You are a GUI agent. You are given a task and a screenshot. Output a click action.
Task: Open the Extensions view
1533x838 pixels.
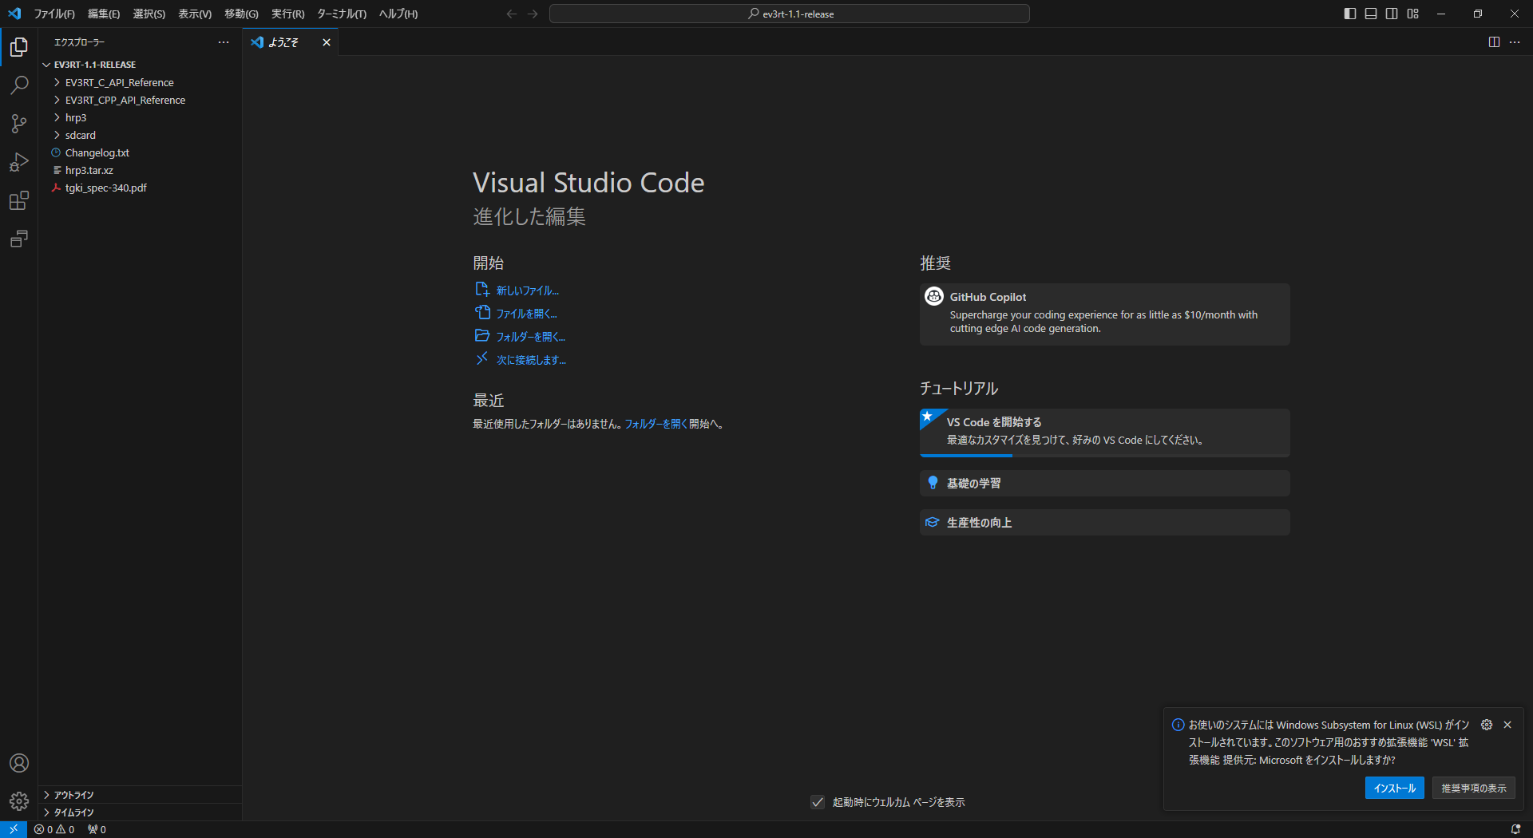[x=19, y=200]
